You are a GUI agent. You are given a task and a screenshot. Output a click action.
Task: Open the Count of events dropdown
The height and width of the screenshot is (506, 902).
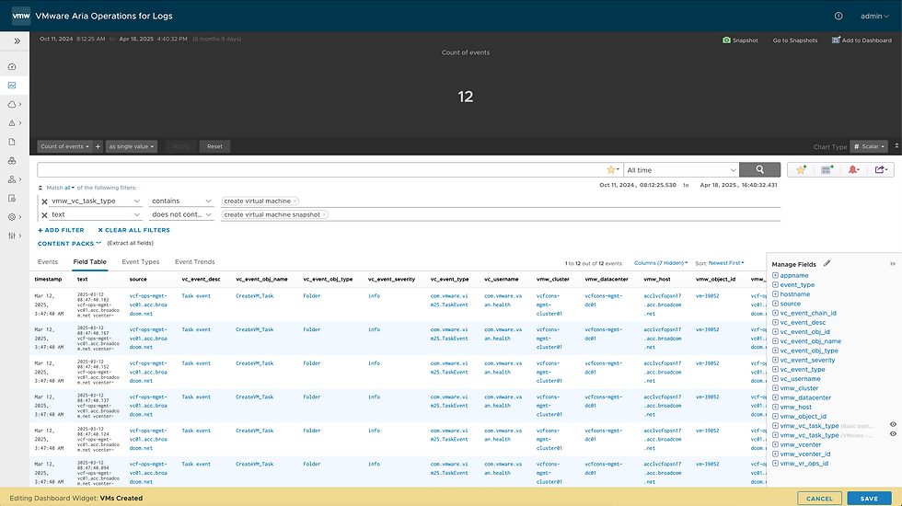click(x=64, y=146)
